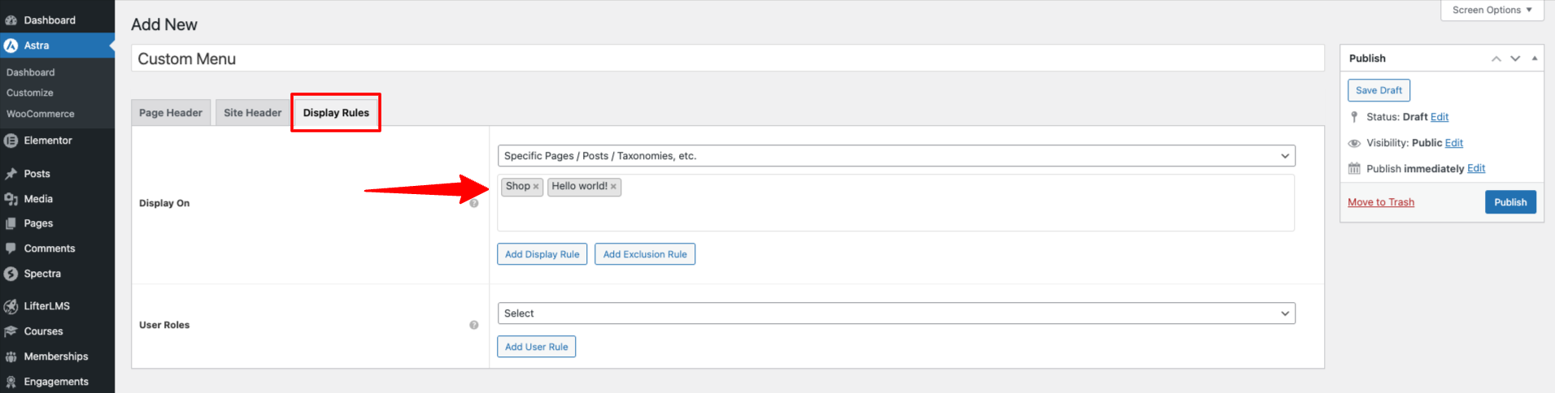The width and height of the screenshot is (1555, 393).
Task: Open the Media library menu item
Action: tap(38, 199)
